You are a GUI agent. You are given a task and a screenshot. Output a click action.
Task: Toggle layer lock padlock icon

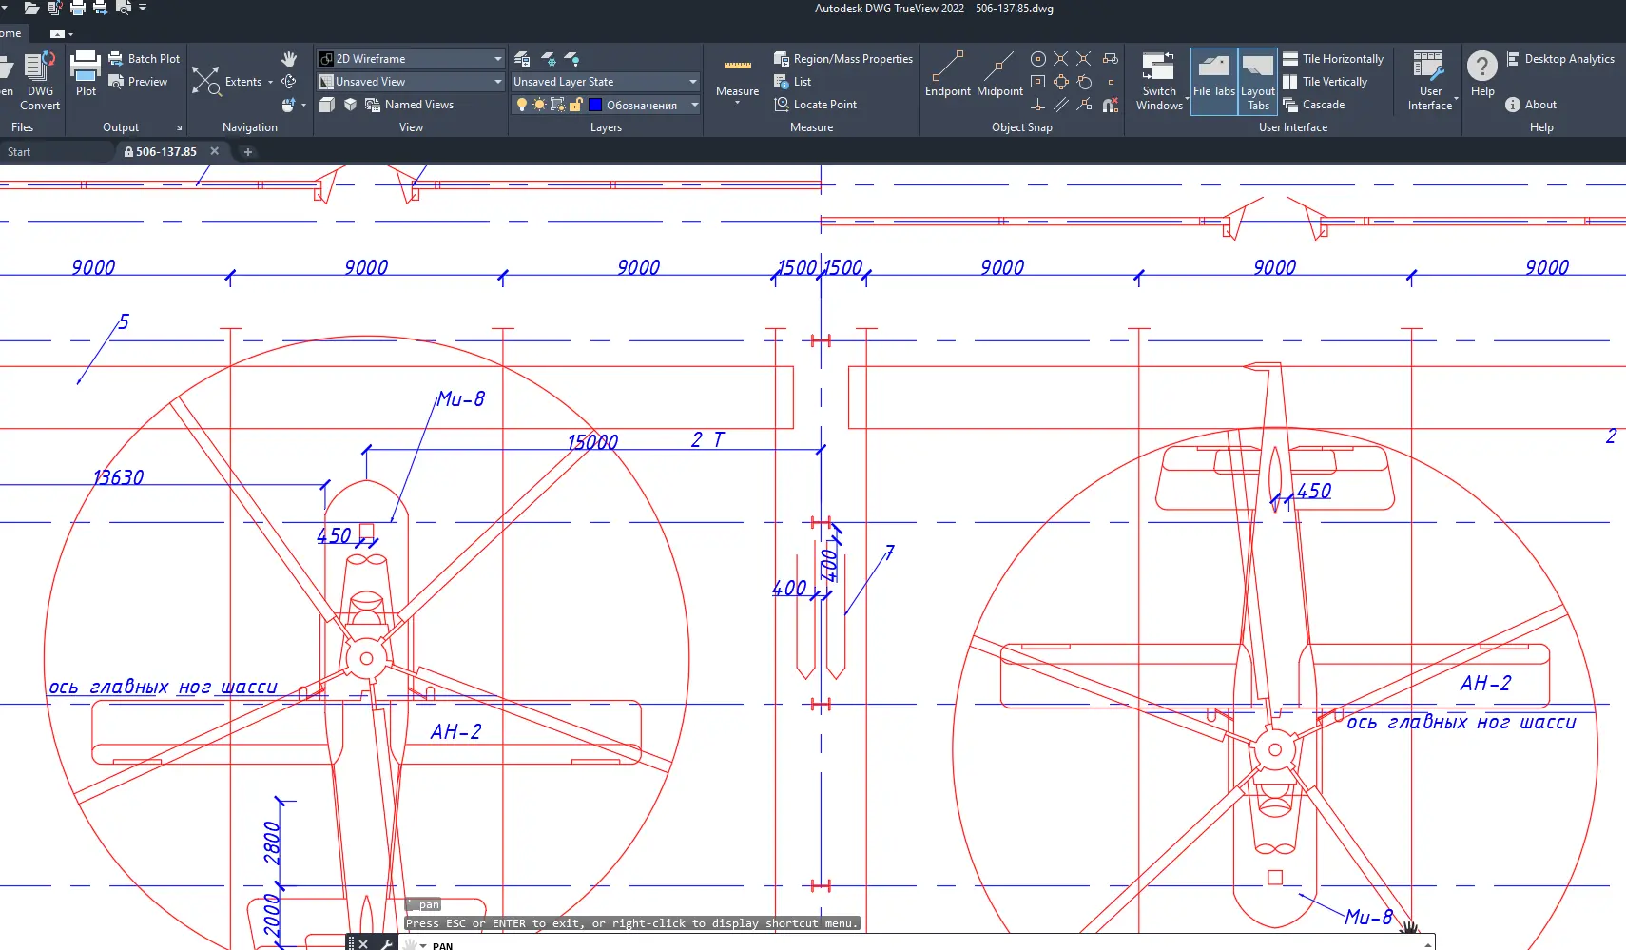[575, 105]
